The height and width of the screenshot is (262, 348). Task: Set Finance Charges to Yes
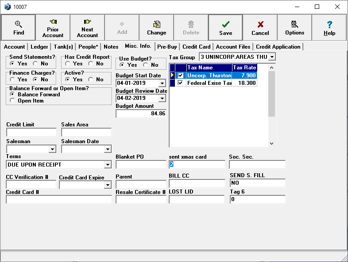tap(12, 80)
